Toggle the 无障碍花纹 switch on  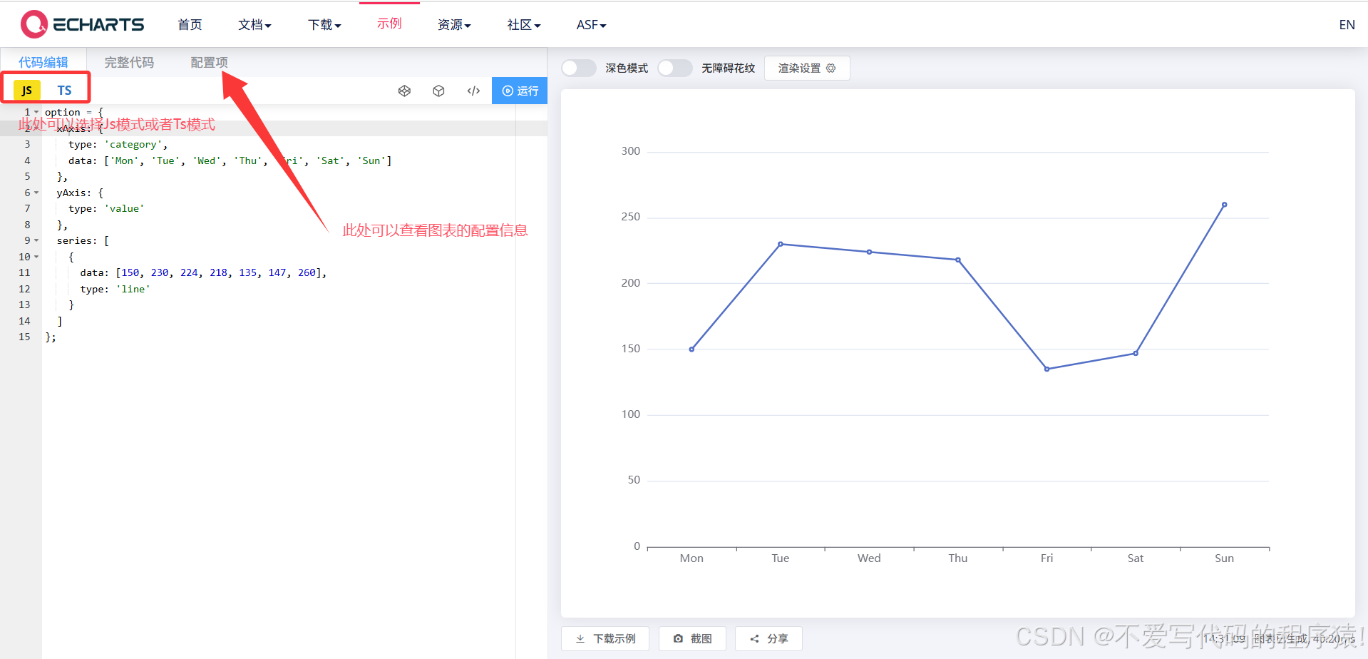[x=674, y=68]
